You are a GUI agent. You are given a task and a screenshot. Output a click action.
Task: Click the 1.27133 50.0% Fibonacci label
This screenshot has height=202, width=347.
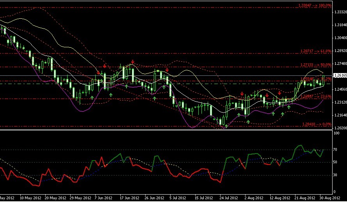point(316,65)
